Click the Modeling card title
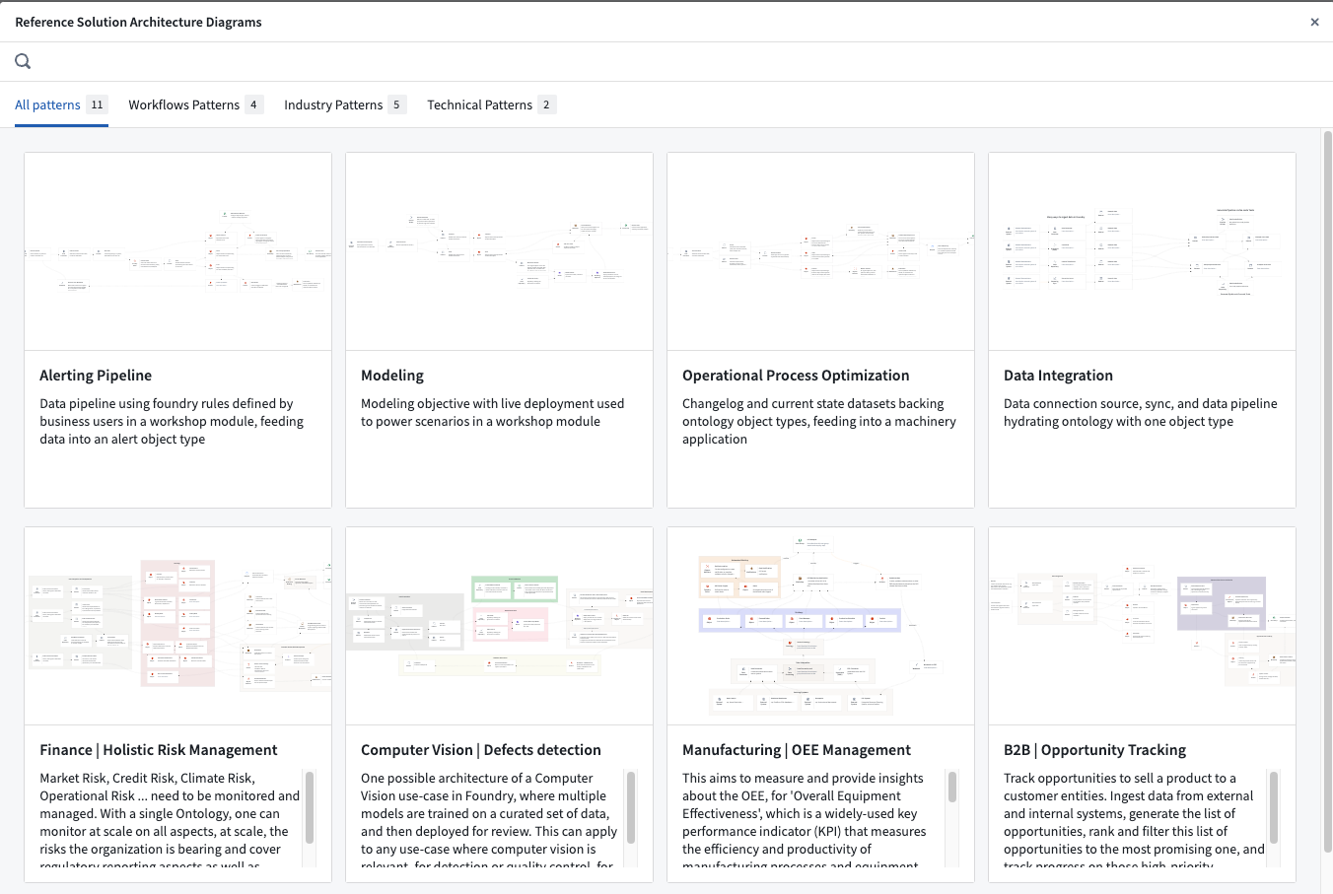Viewport: 1333px width, 894px height. coord(392,376)
